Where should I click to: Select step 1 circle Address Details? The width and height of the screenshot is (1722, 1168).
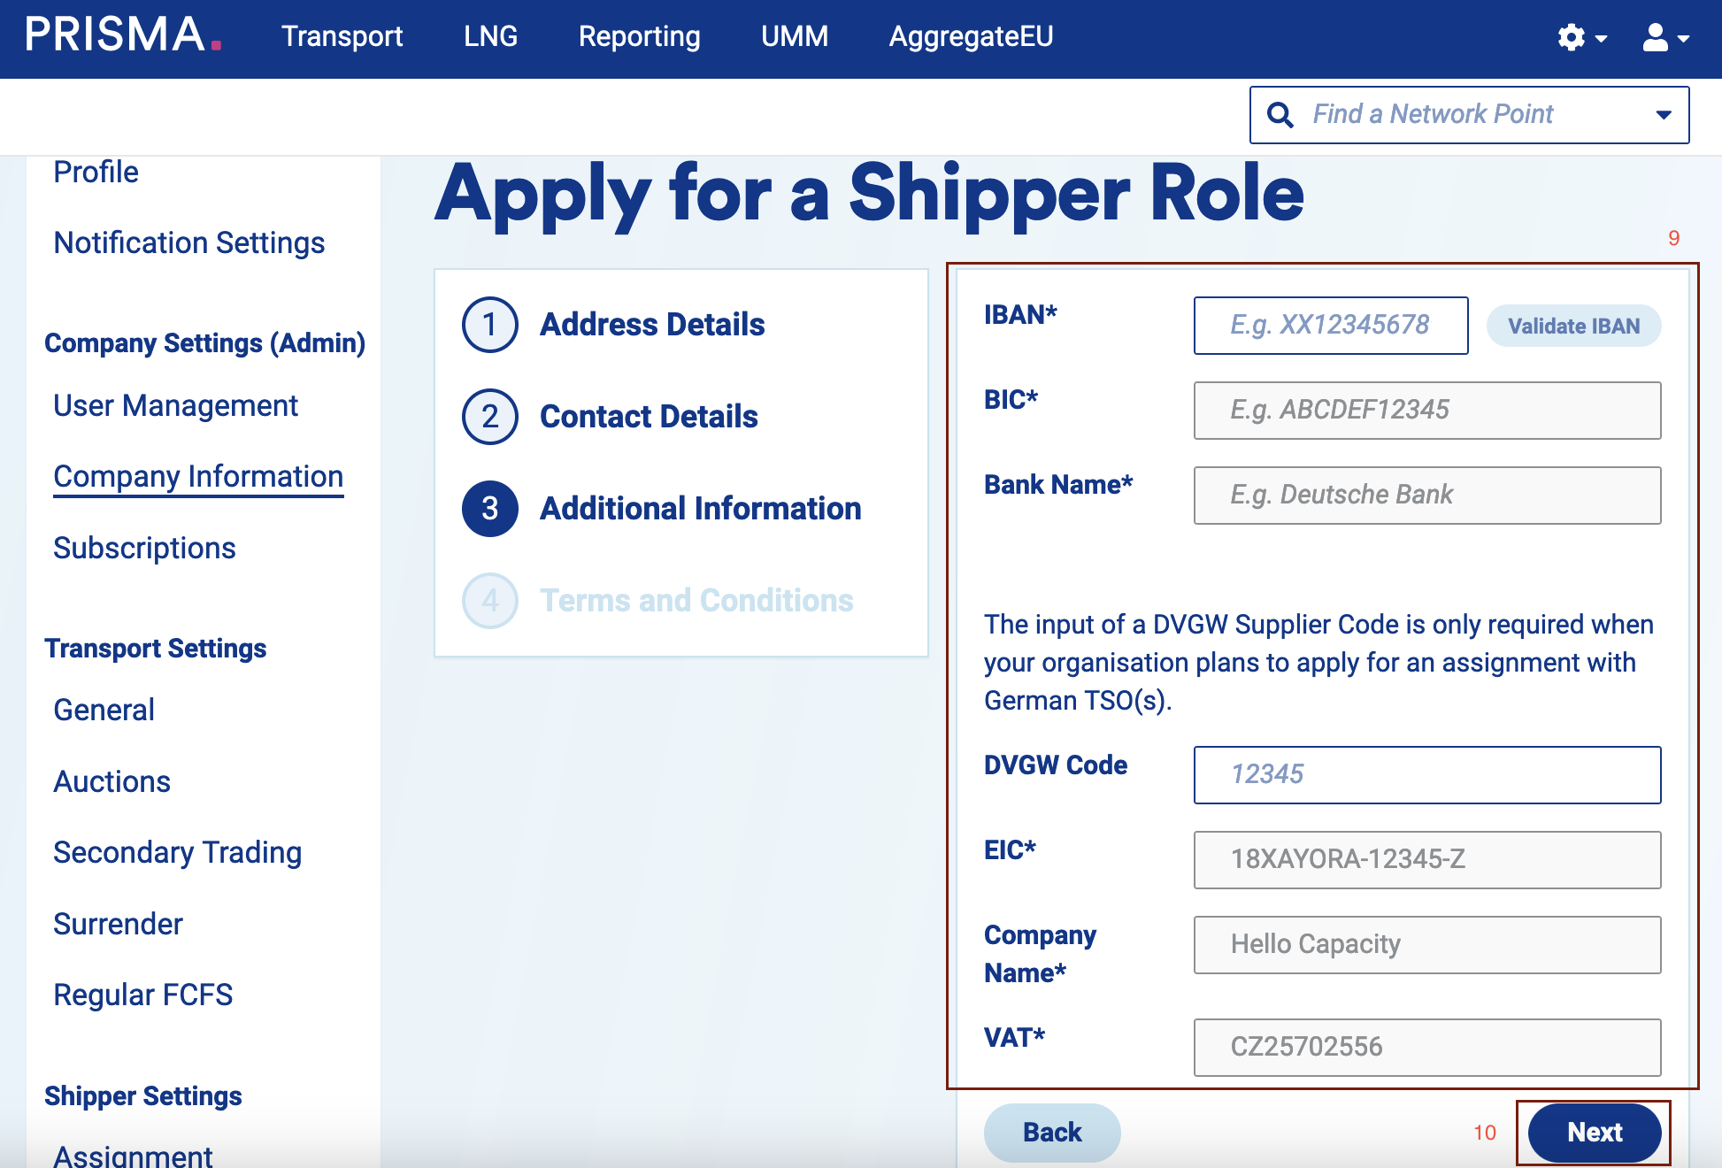489,325
